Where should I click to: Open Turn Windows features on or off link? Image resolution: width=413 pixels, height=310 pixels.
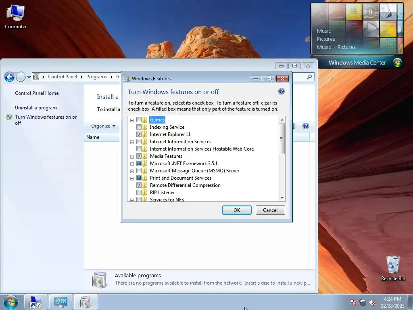click(x=46, y=120)
